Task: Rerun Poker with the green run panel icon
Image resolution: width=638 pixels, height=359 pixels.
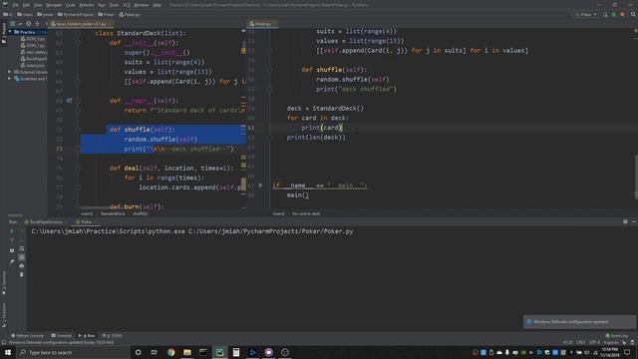Action: (12, 231)
